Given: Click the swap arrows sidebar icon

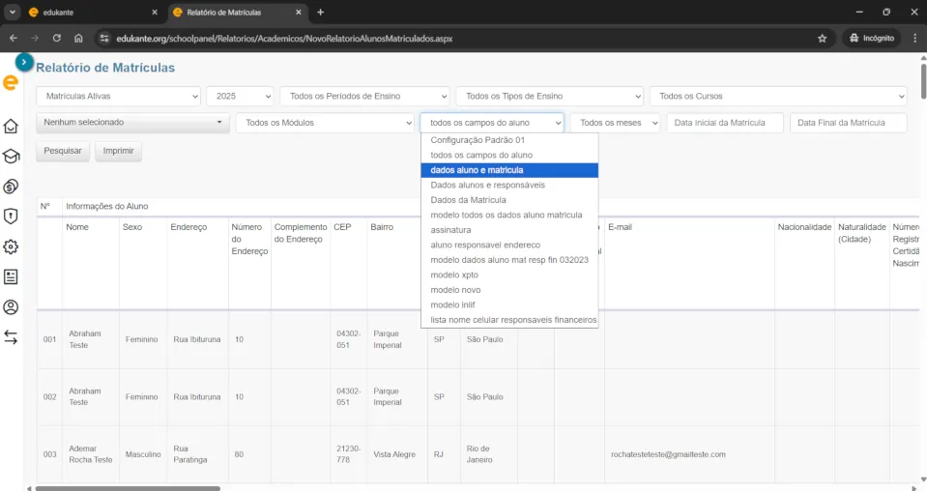Looking at the screenshot, I should coord(11,337).
